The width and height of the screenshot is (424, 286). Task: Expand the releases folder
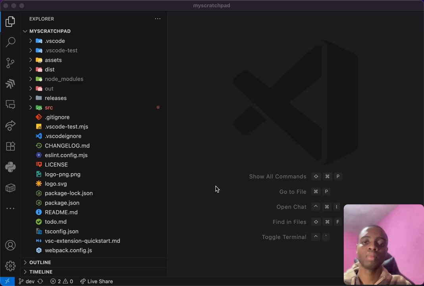[x=94, y=98]
